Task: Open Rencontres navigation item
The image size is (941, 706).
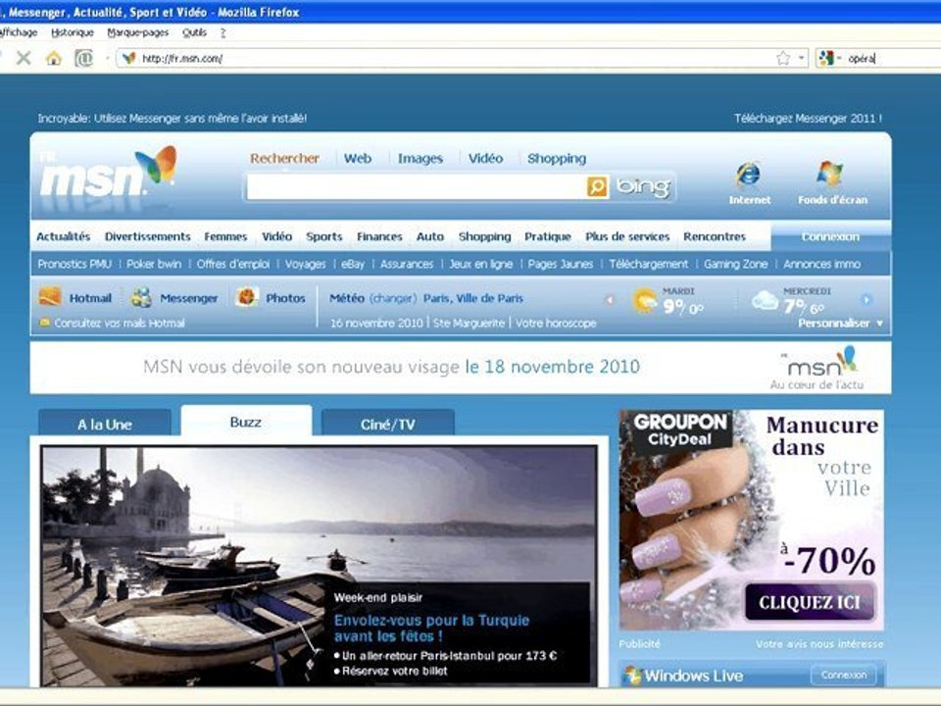Action: click(715, 236)
